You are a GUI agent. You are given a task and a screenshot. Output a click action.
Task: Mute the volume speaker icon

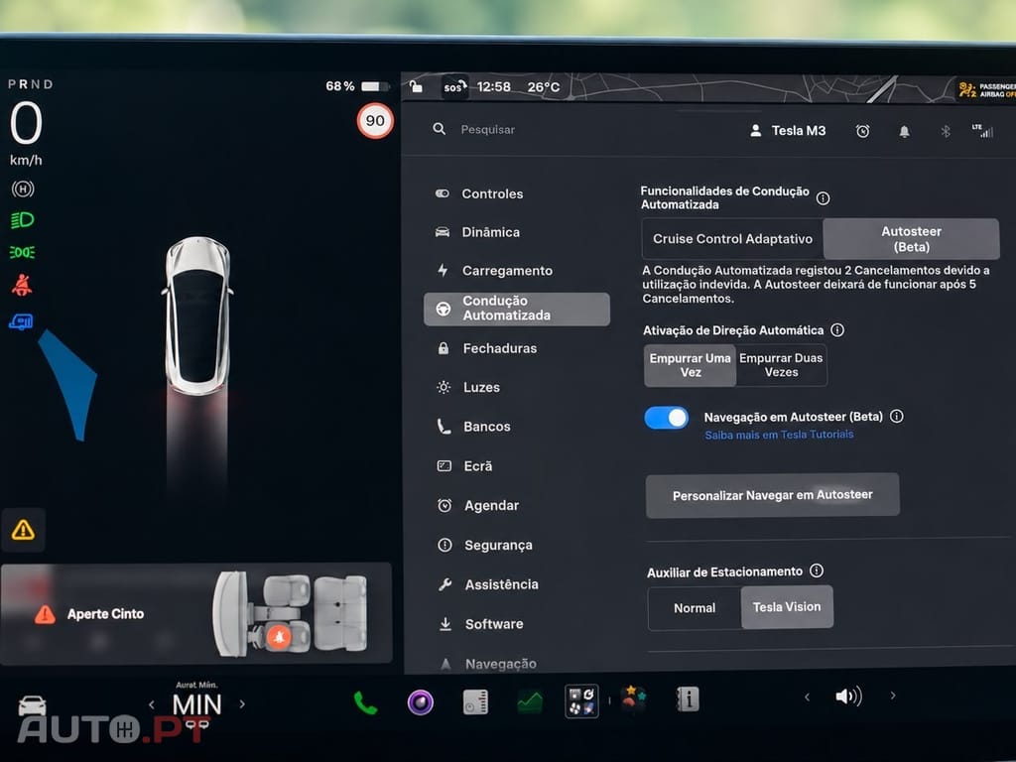pos(848,697)
